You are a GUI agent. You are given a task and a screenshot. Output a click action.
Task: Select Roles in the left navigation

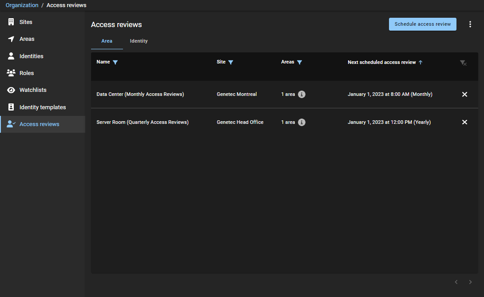27,73
